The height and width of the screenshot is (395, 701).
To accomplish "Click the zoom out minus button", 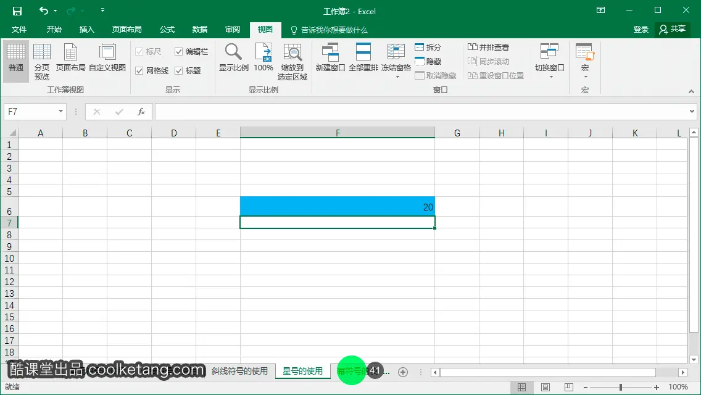I will [585, 388].
